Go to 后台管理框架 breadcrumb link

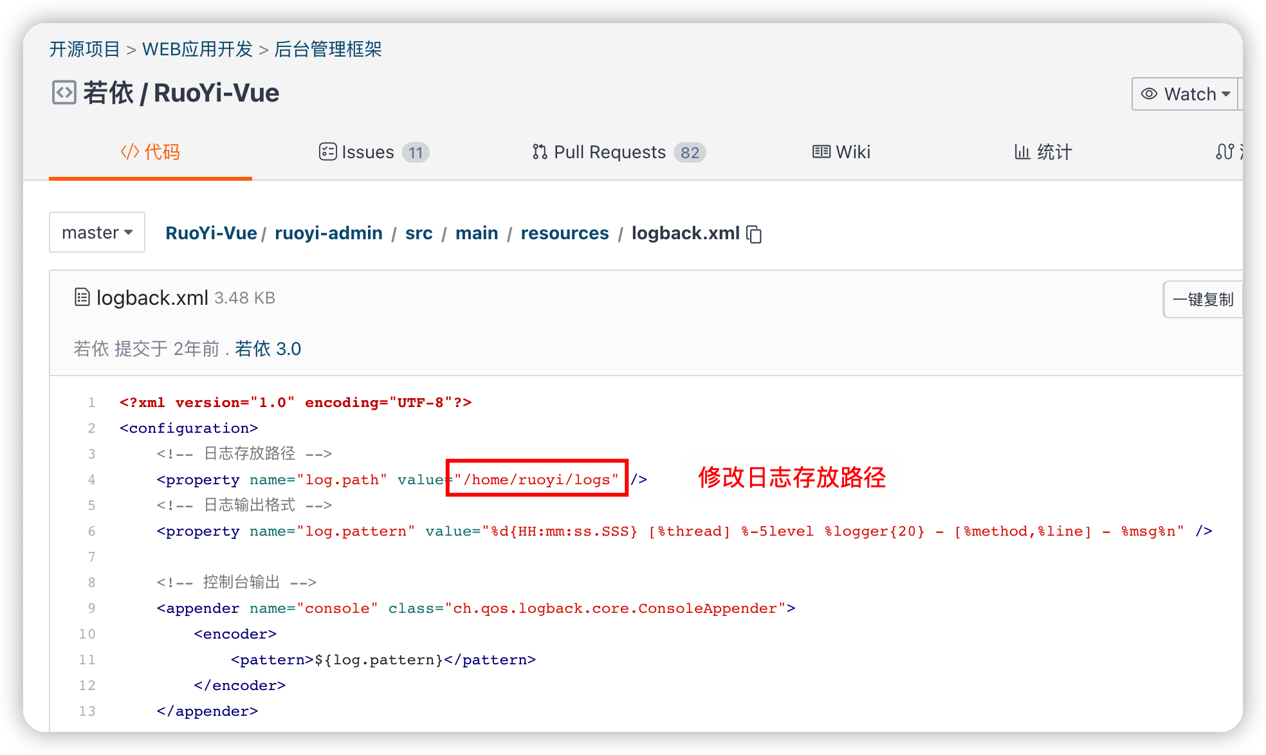pos(328,49)
